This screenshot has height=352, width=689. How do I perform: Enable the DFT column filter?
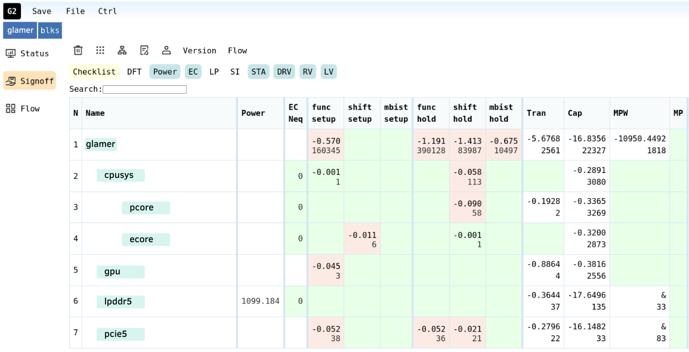134,72
